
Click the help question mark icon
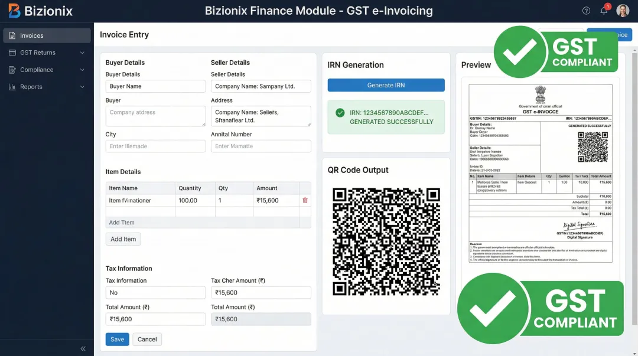click(586, 11)
